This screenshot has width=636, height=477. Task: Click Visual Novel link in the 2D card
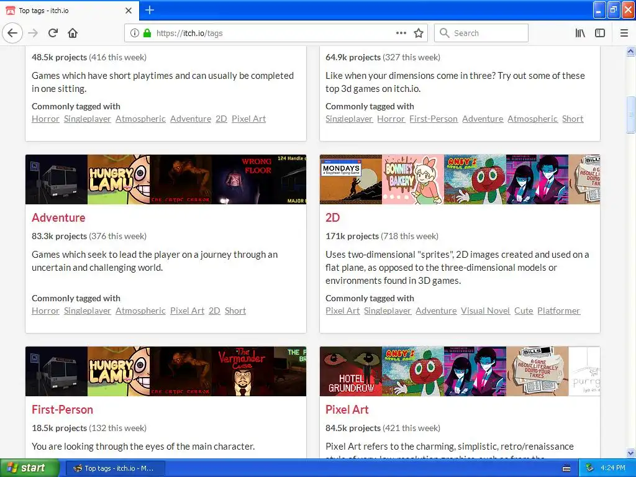coord(485,311)
